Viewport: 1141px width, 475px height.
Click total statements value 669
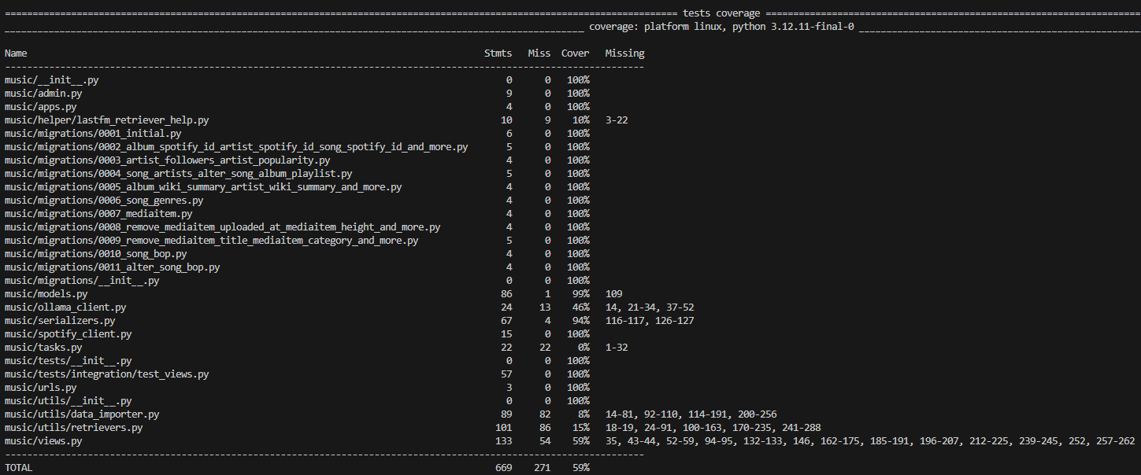click(502, 467)
